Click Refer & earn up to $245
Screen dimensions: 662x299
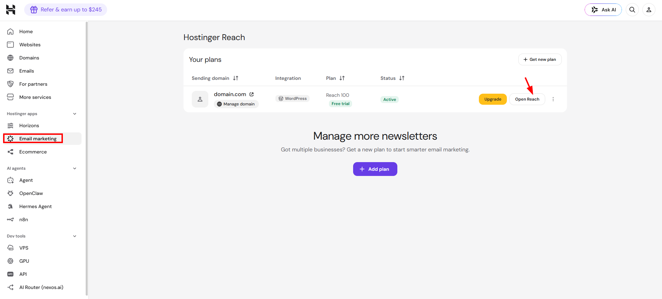pyautogui.click(x=66, y=10)
